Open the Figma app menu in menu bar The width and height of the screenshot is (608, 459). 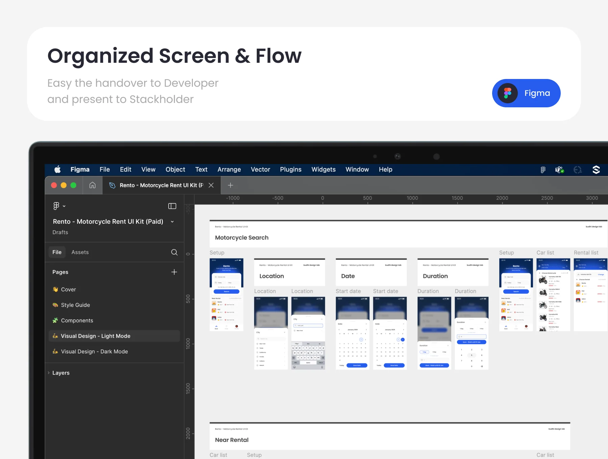[80, 169]
